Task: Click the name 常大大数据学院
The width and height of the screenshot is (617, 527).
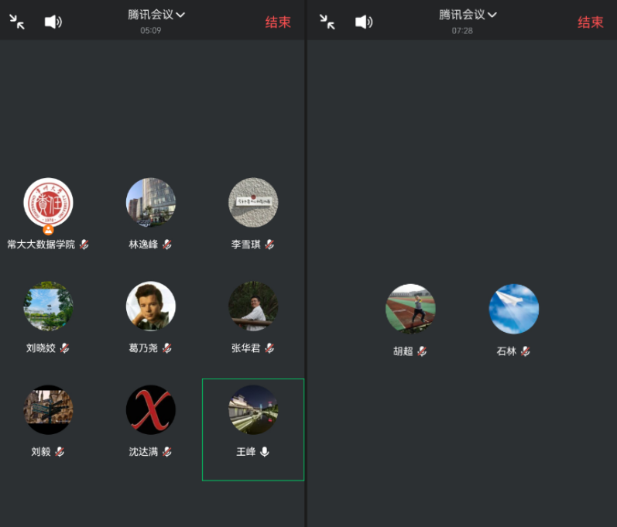Action: pyautogui.click(x=41, y=245)
